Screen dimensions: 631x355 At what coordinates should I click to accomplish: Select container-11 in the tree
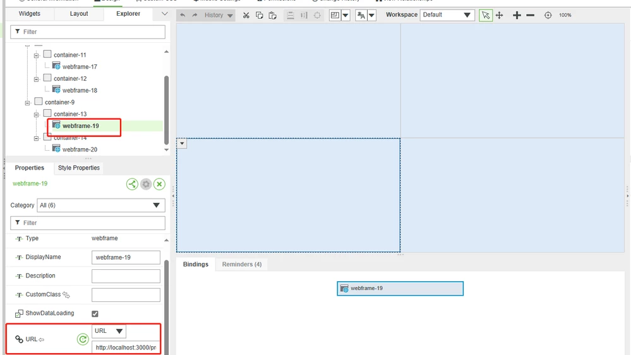pos(70,55)
